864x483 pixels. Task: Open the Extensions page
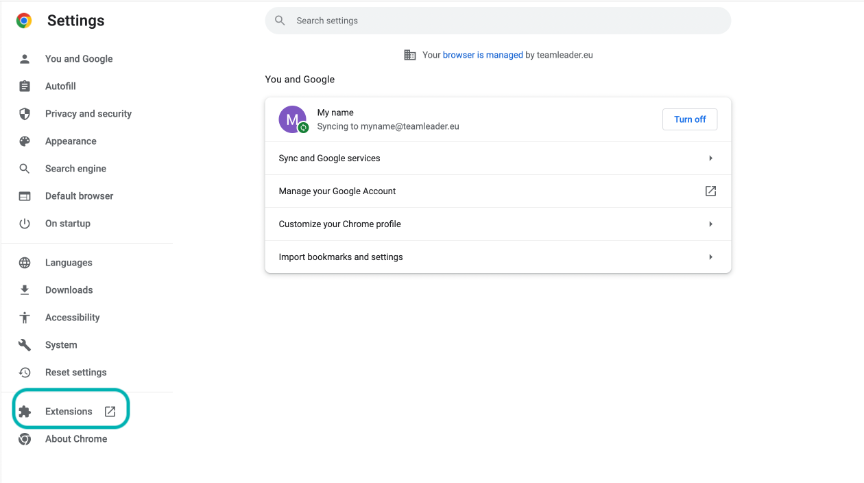[69, 412]
